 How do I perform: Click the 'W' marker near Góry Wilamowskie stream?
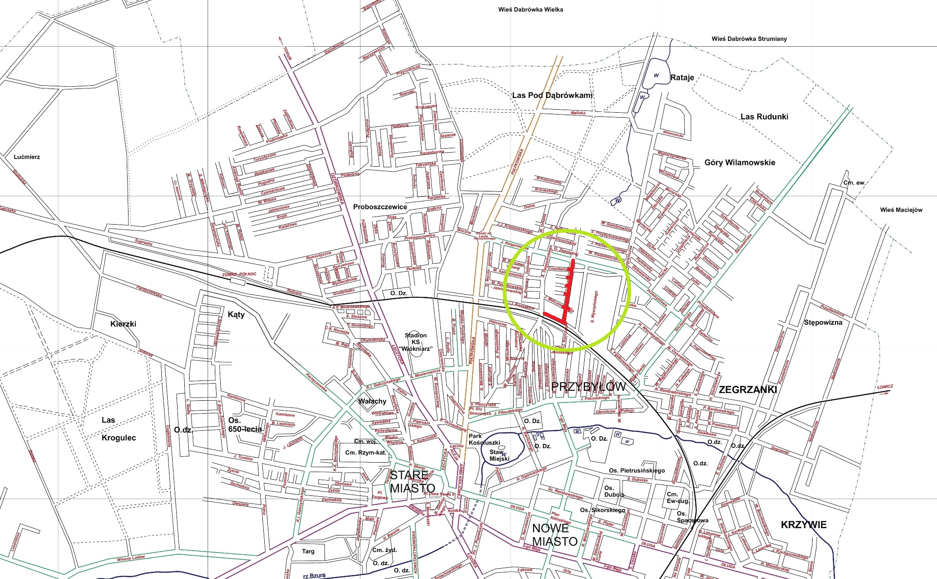(x=618, y=199)
